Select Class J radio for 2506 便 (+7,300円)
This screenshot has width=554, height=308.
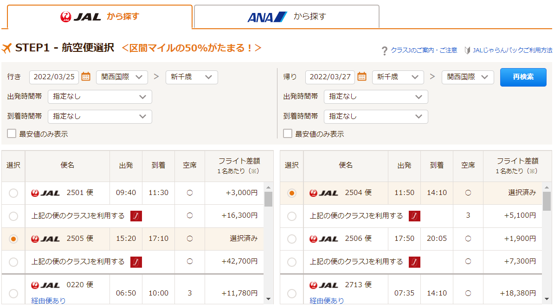pyautogui.click(x=291, y=262)
